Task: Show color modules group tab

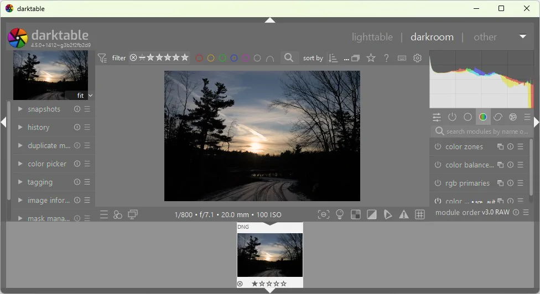Action: click(483, 117)
